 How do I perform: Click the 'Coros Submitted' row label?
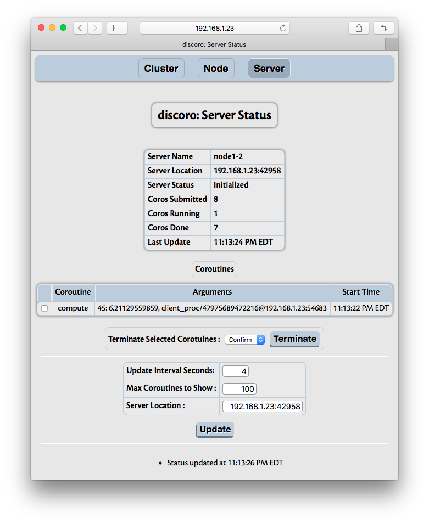[177, 199]
